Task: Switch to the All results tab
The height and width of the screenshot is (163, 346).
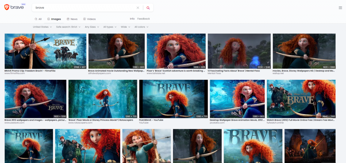Action: pyautogui.click(x=38, y=19)
